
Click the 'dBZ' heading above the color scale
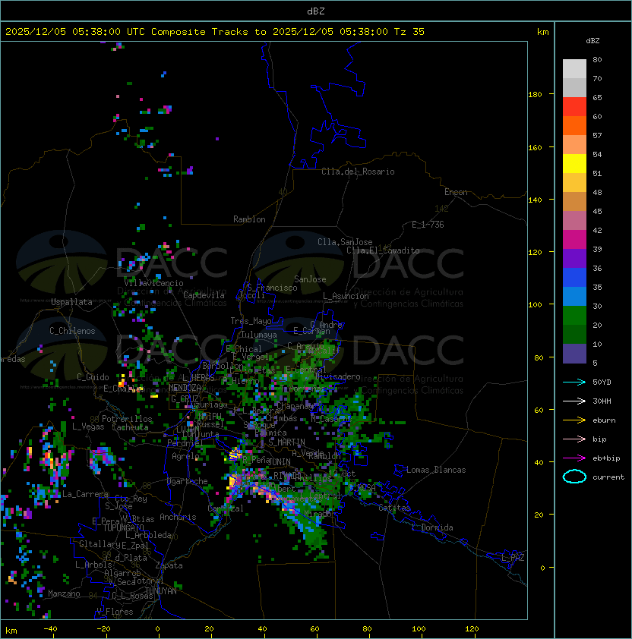(x=592, y=41)
